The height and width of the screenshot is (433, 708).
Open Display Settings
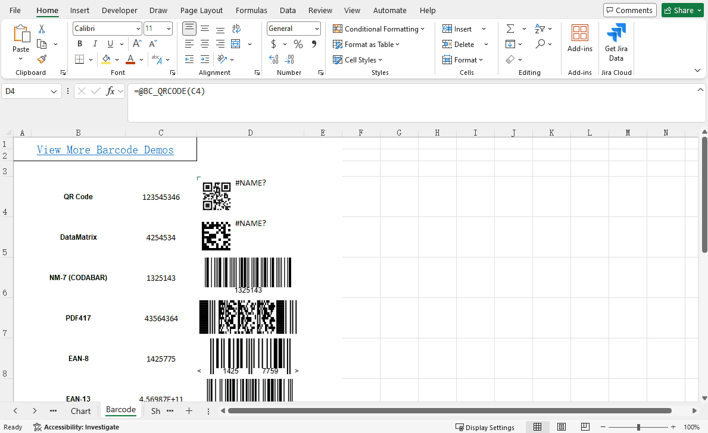point(485,427)
